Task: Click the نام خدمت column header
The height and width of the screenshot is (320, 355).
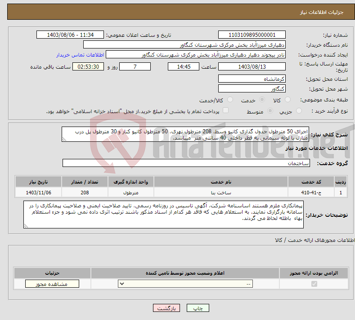Action: point(221,182)
